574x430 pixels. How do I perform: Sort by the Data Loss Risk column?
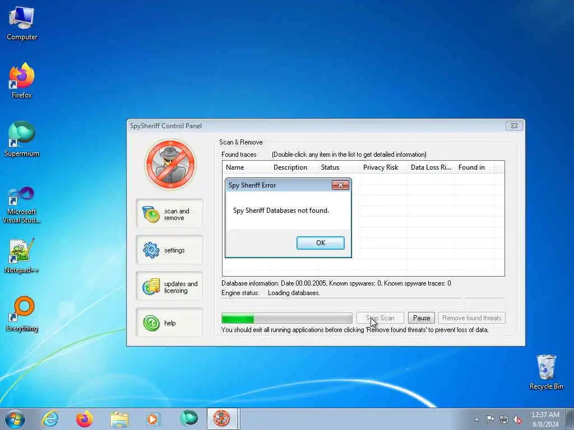431,167
